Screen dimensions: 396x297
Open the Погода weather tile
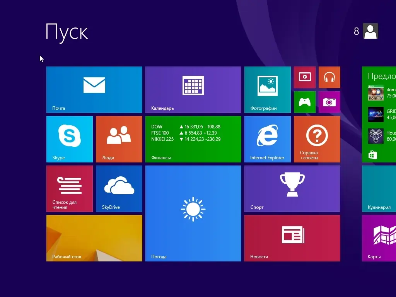[x=193, y=213]
